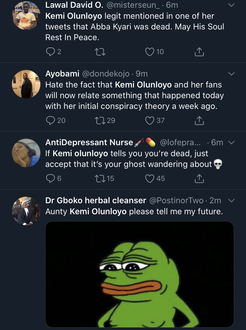
Task: Like AntiDepressant Nurse's tweet with 45 likes
Action: pyautogui.click(x=149, y=179)
